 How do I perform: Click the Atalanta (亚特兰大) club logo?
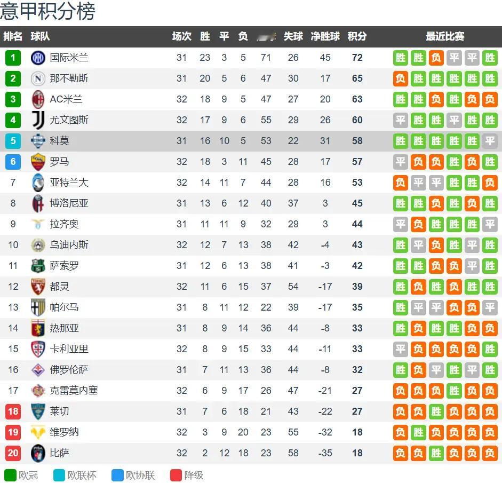click(x=38, y=183)
